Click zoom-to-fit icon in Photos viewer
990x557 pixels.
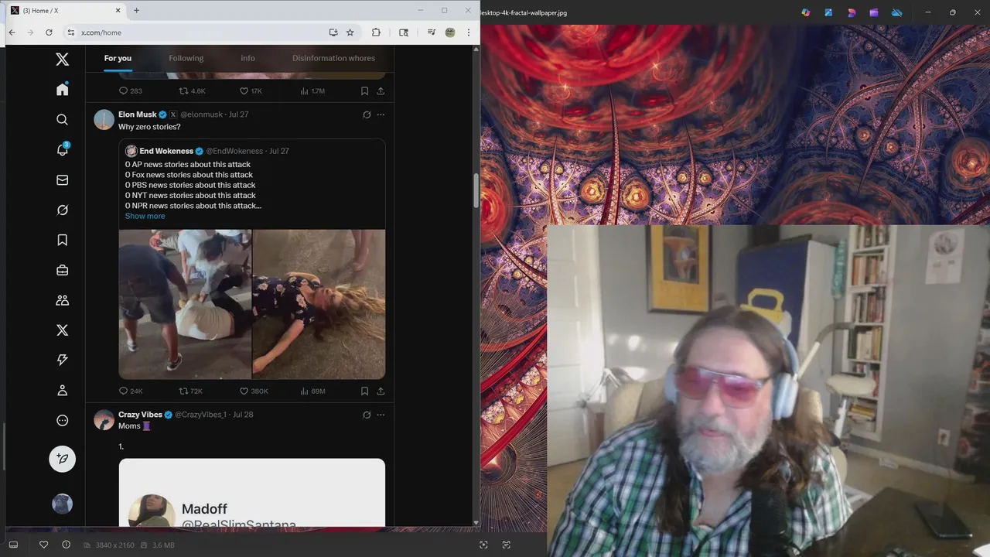(483, 545)
